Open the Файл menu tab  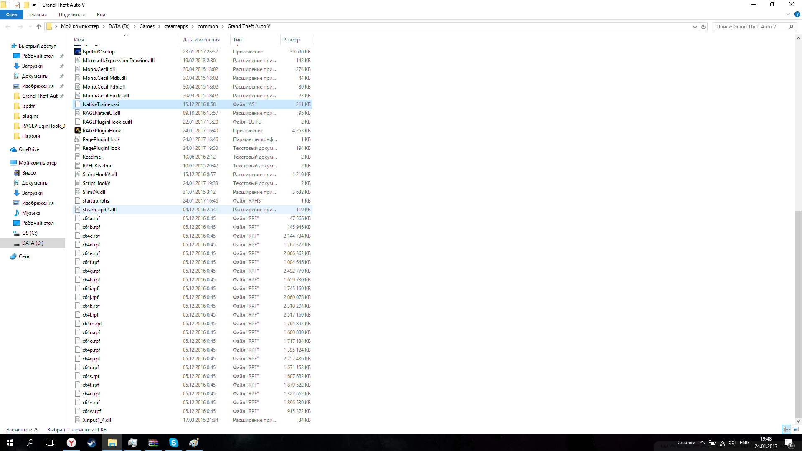[x=12, y=15]
